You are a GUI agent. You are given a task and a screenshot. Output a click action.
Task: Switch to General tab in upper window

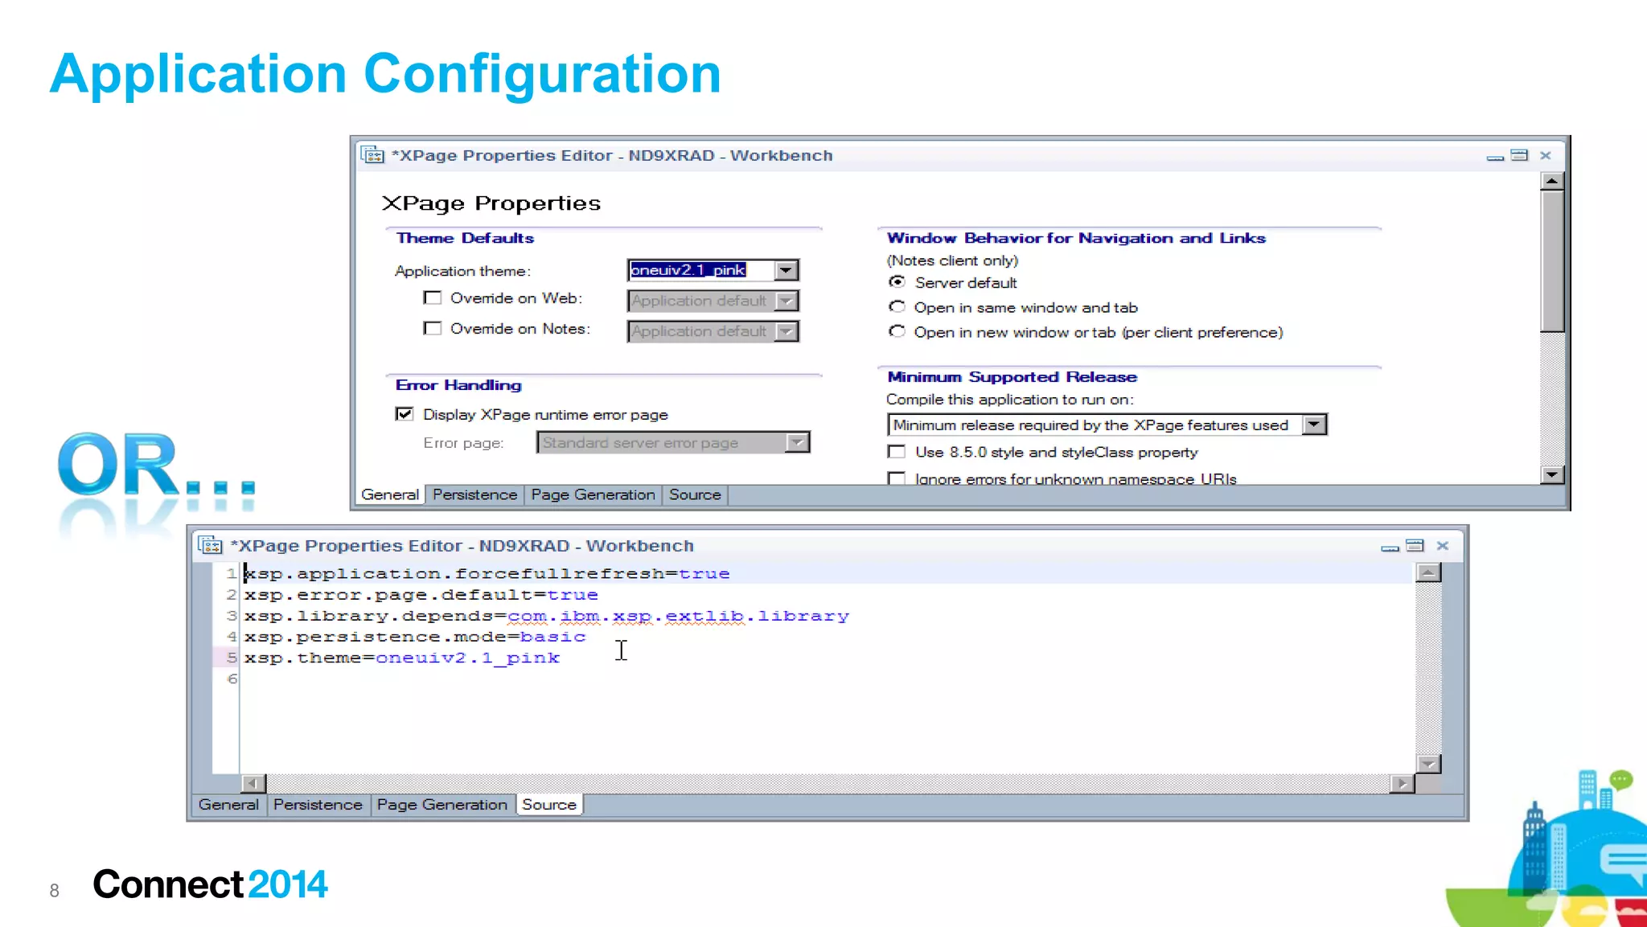390,494
